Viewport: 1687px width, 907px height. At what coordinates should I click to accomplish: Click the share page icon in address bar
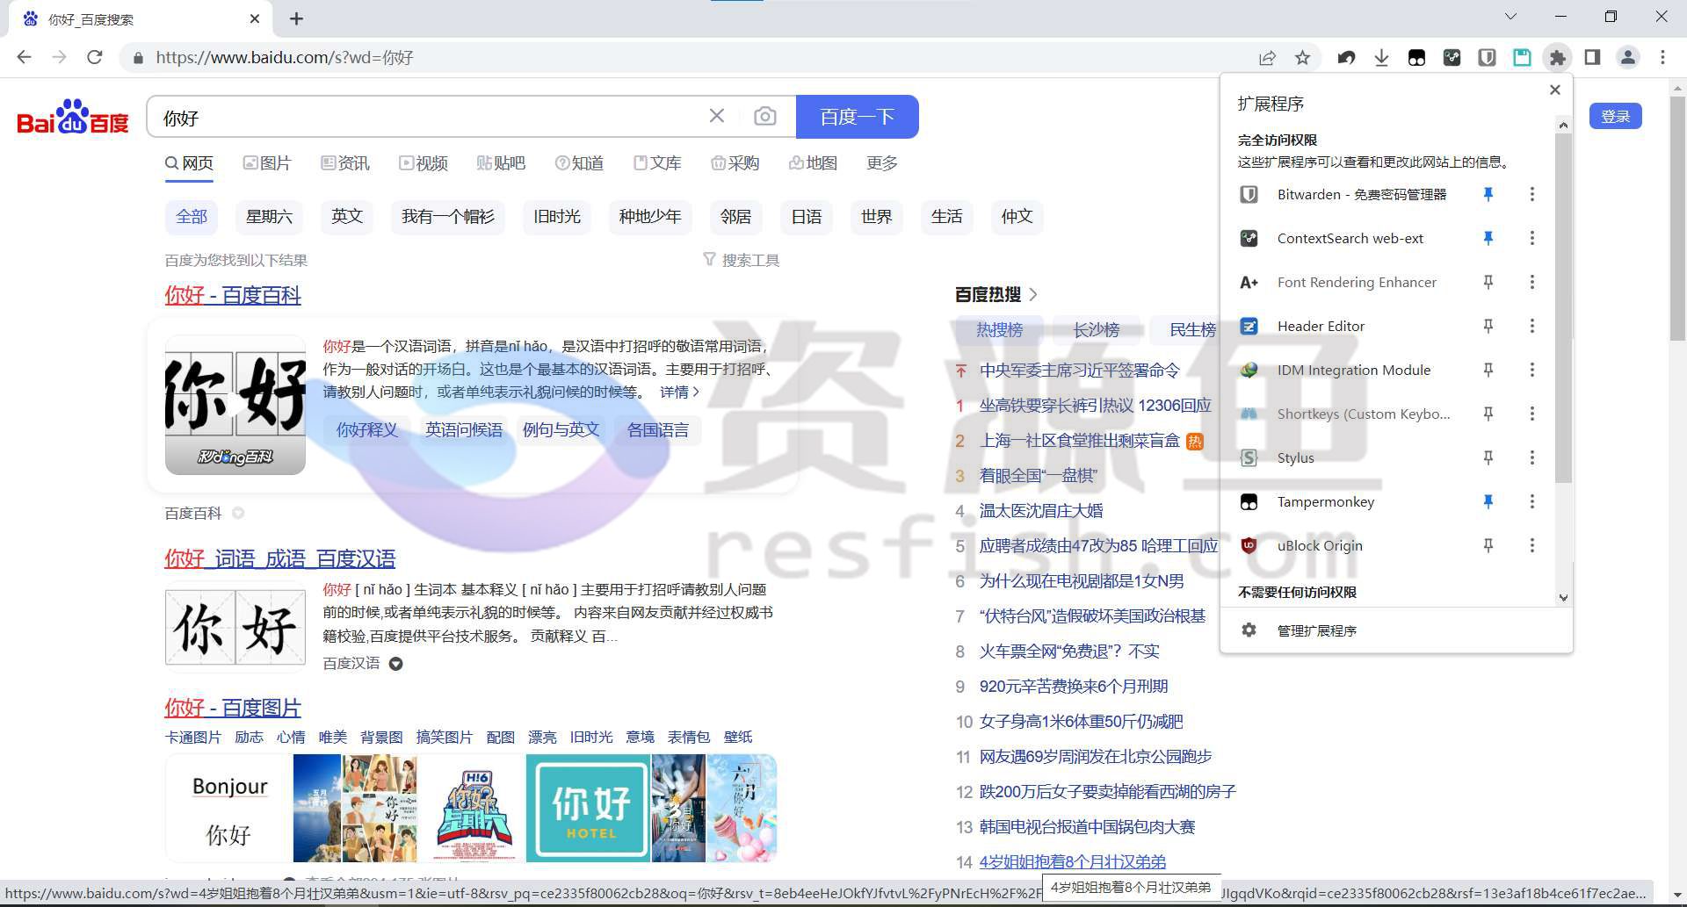[x=1267, y=58]
